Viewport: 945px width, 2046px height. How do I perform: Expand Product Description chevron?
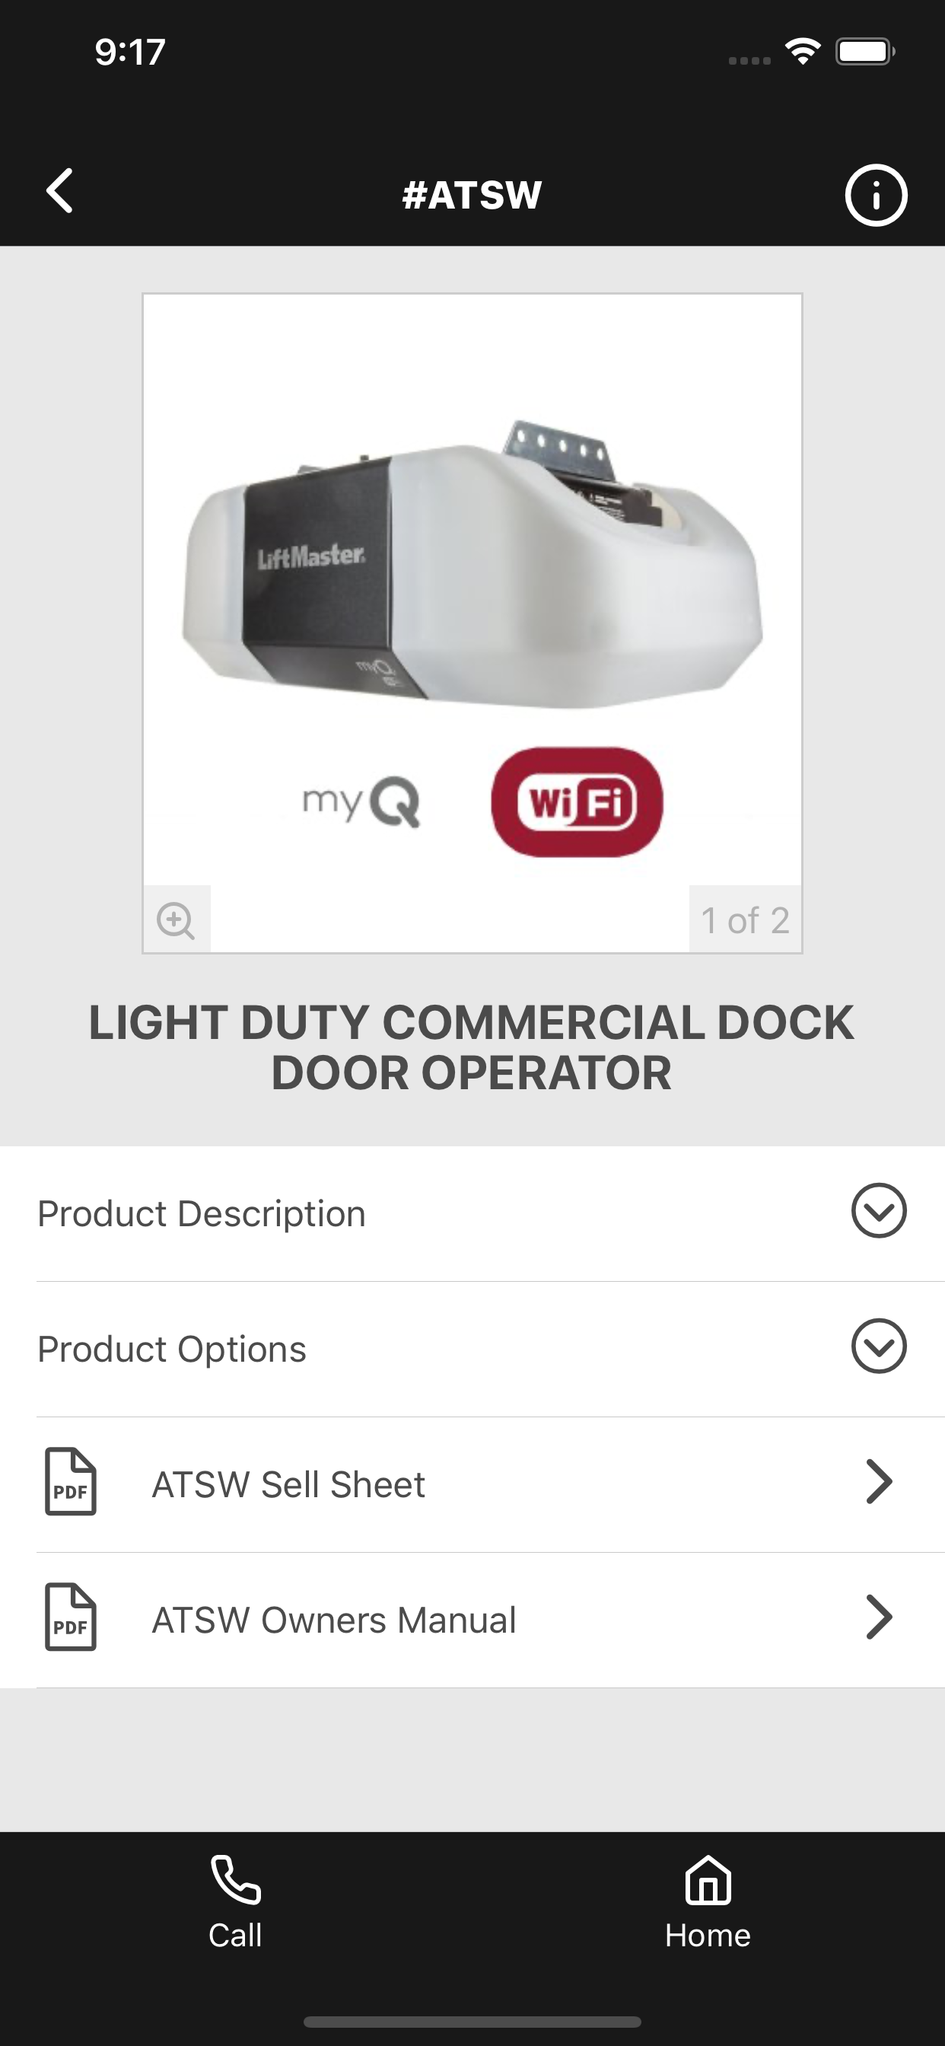pyautogui.click(x=879, y=1210)
